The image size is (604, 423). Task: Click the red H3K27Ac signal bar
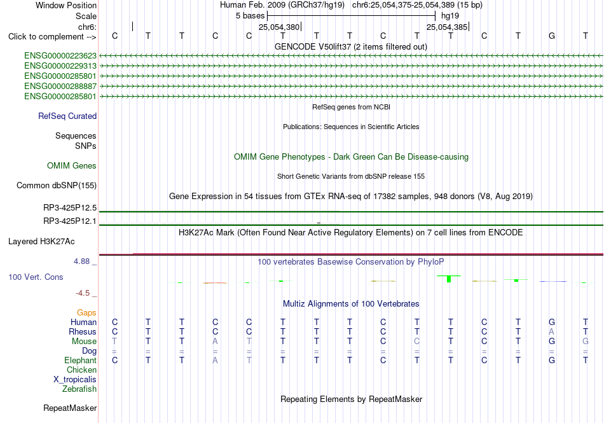tap(351, 254)
